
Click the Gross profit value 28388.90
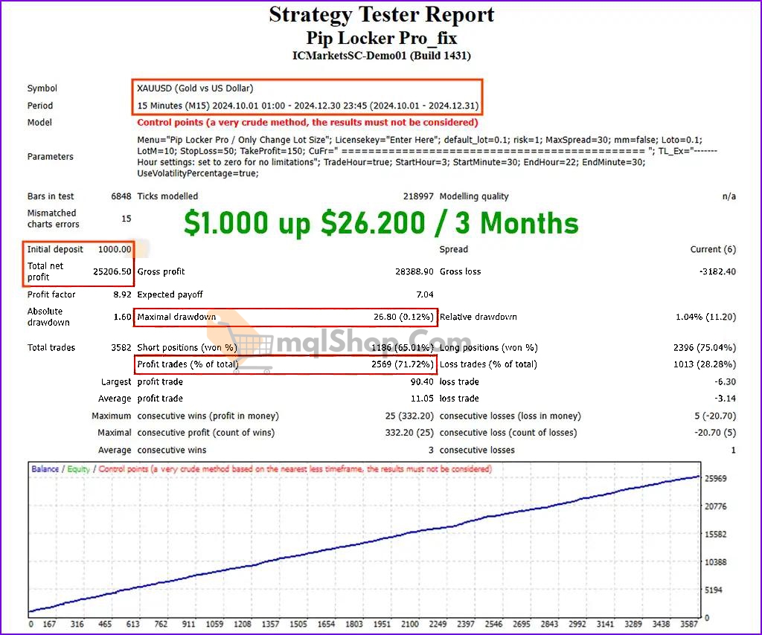click(x=414, y=271)
